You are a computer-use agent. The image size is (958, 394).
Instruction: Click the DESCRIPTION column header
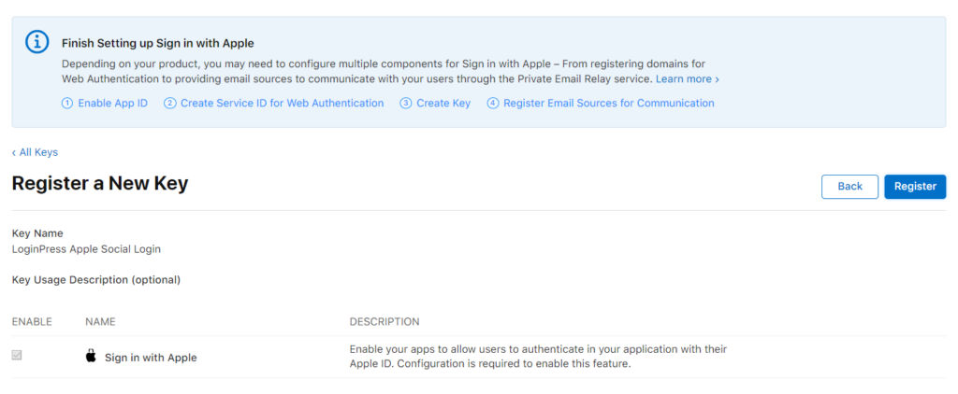tap(385, 321)
